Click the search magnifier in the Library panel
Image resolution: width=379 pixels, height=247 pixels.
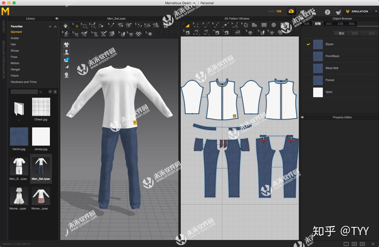tap(41, 92)
